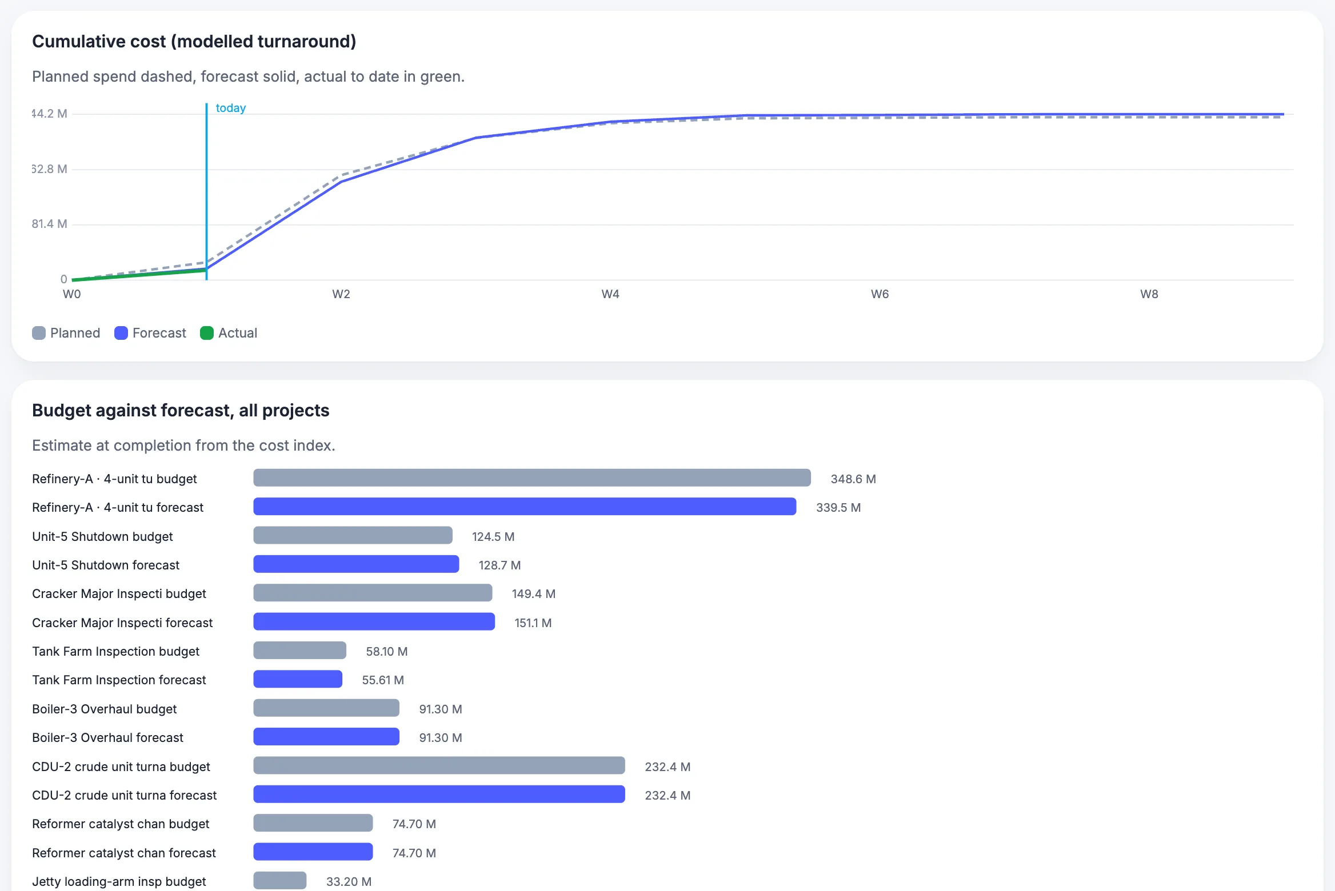This screenshot has width=1335, height=891.
Task: Select the Reformer catalyst chan forecast bar
Action: pos(313,852)
